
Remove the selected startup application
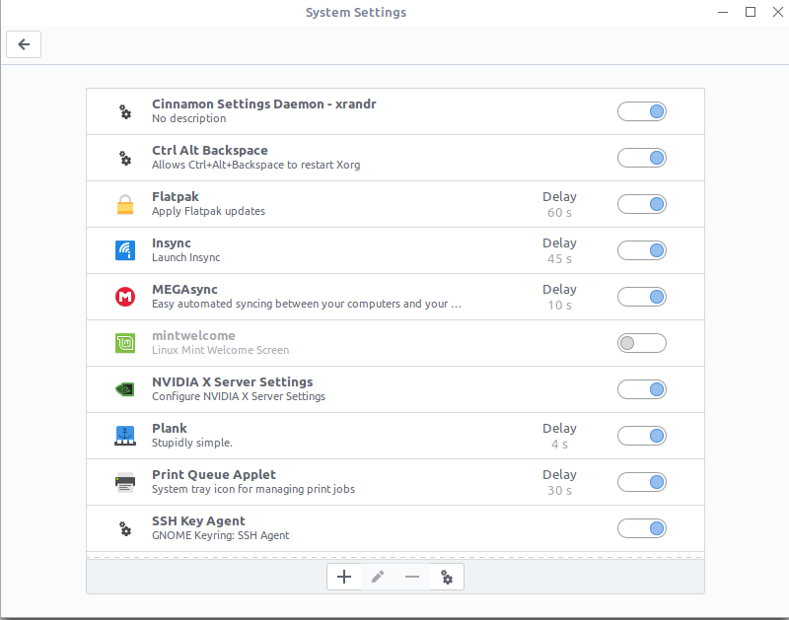(412, 577)
